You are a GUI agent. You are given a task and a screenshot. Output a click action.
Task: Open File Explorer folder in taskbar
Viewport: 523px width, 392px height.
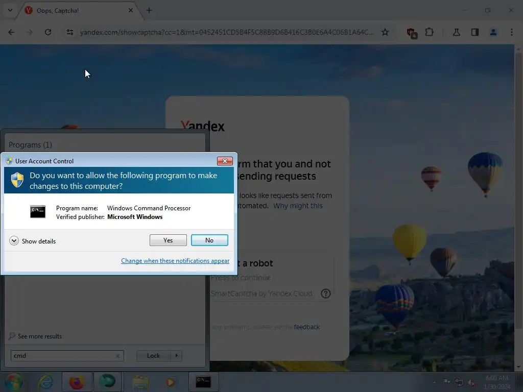140,383
